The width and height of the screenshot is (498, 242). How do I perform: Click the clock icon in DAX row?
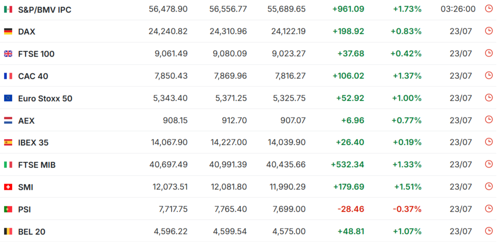489,31
